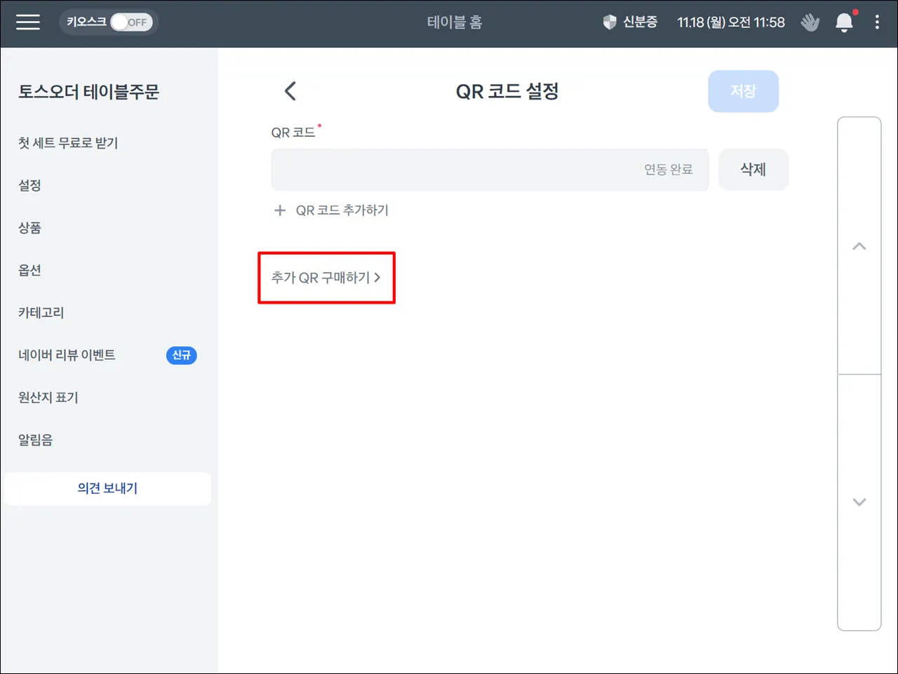The height and width of the screenshot is (674, 898).
Task: Open the waving hand icon
Action: (x=810, y=22)
